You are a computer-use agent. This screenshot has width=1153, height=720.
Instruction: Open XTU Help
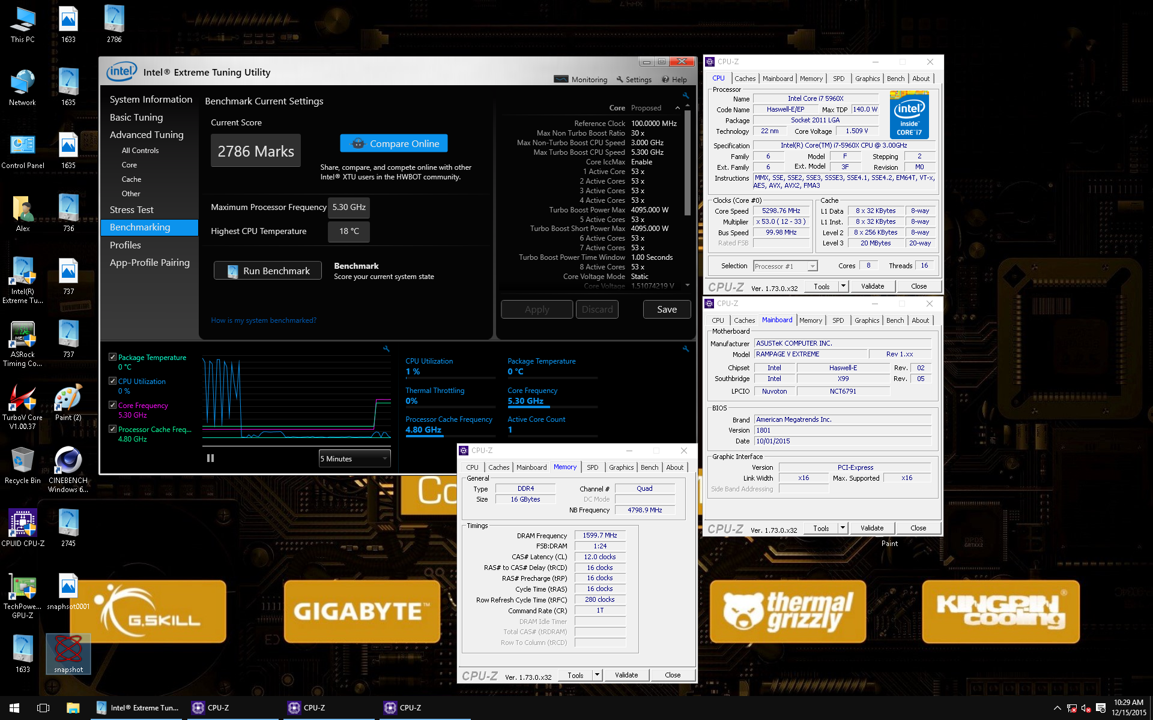(674, 80)
